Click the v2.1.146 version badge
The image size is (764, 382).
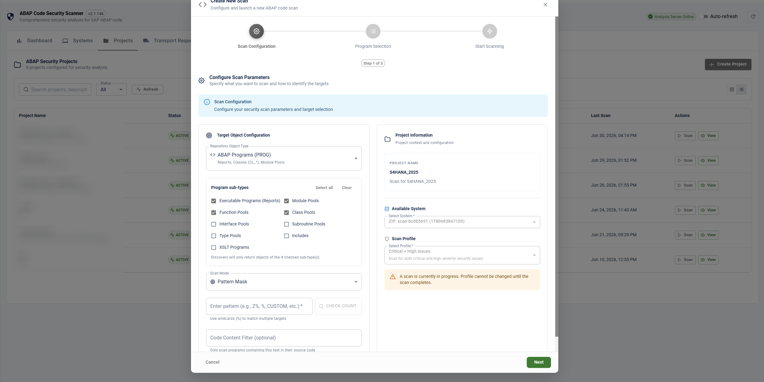point(96,13)
